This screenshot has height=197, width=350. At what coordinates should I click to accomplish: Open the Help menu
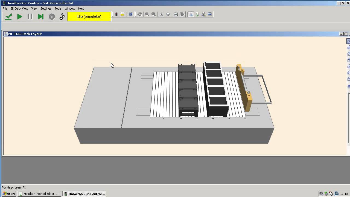[x=81, y=8]
